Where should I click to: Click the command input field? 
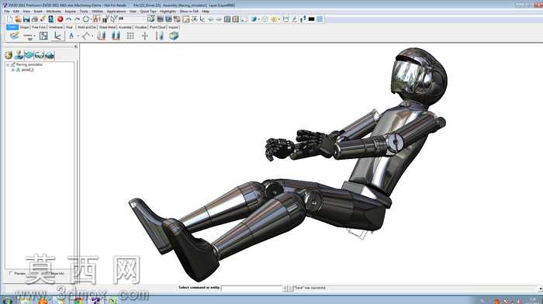(x=252, y=288)
